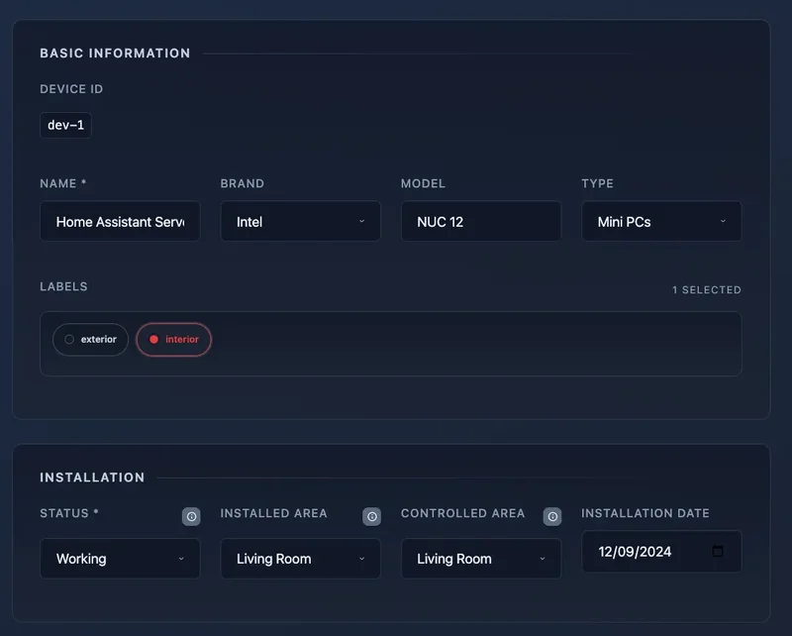Image resolution: width=792 pixels, height=636 pixels.
Task: Open the Installation Date calendar picker icon
Action: click(x=718, y=552)
